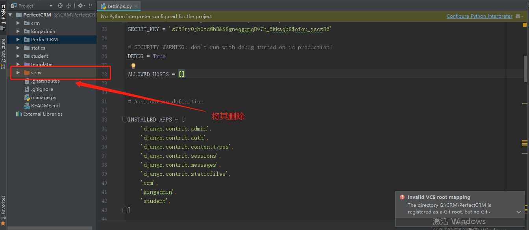
Task: Click the SECURITY WARNING comment line
Action: pyautogui.click(x=230, y=47)
